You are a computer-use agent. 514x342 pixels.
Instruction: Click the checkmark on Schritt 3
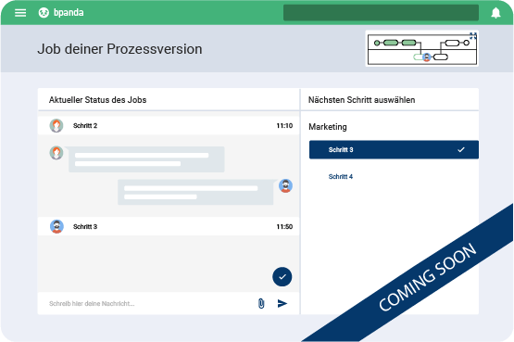(x=461, y=150)
